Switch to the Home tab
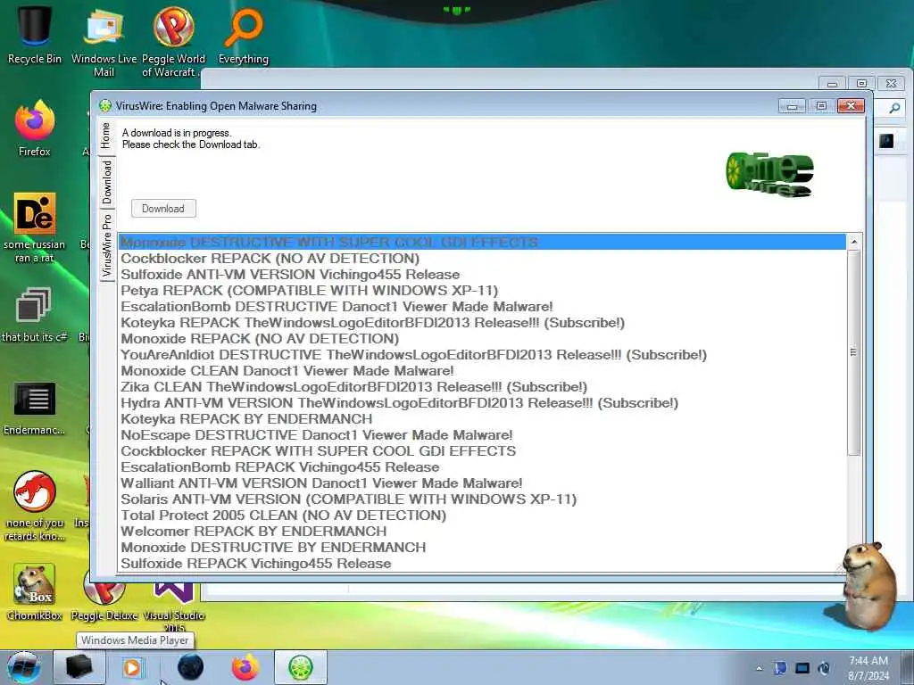Screen dimensions: 914x685 [x=105, y=136]
